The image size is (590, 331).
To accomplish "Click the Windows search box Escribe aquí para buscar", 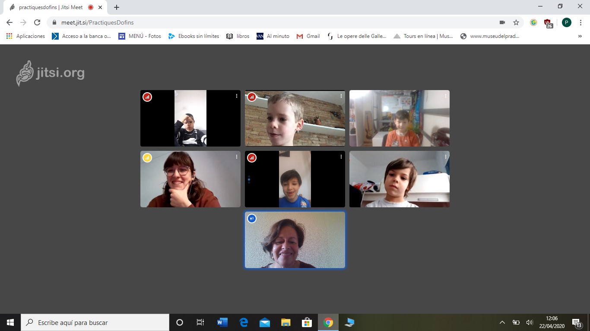I will pos(95,322).
